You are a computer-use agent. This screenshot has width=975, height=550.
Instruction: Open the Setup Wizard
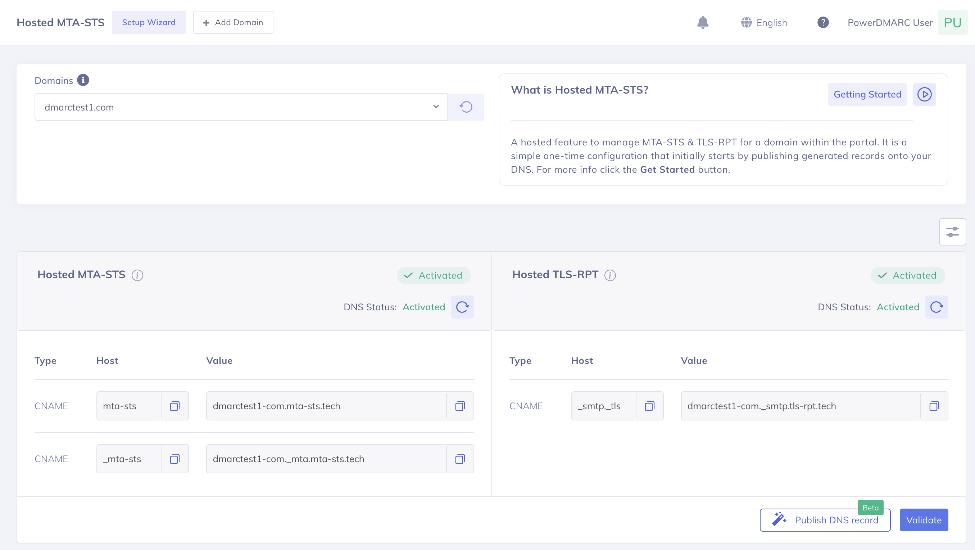point(149,22)
